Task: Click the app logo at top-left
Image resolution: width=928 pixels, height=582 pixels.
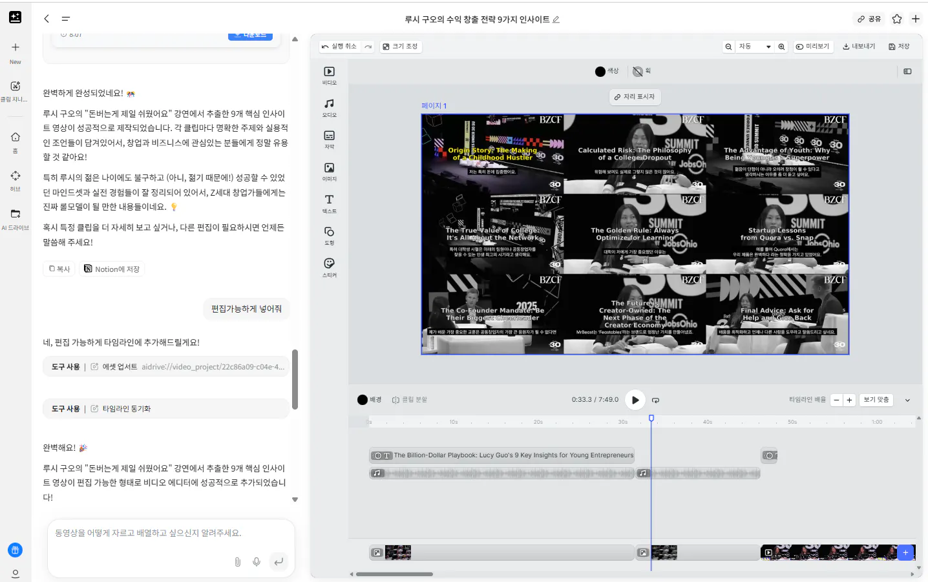Action: coord(16,17)
